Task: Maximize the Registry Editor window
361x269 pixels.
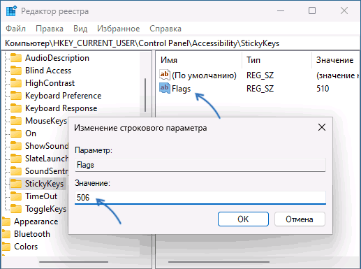Action: point(312,10)
